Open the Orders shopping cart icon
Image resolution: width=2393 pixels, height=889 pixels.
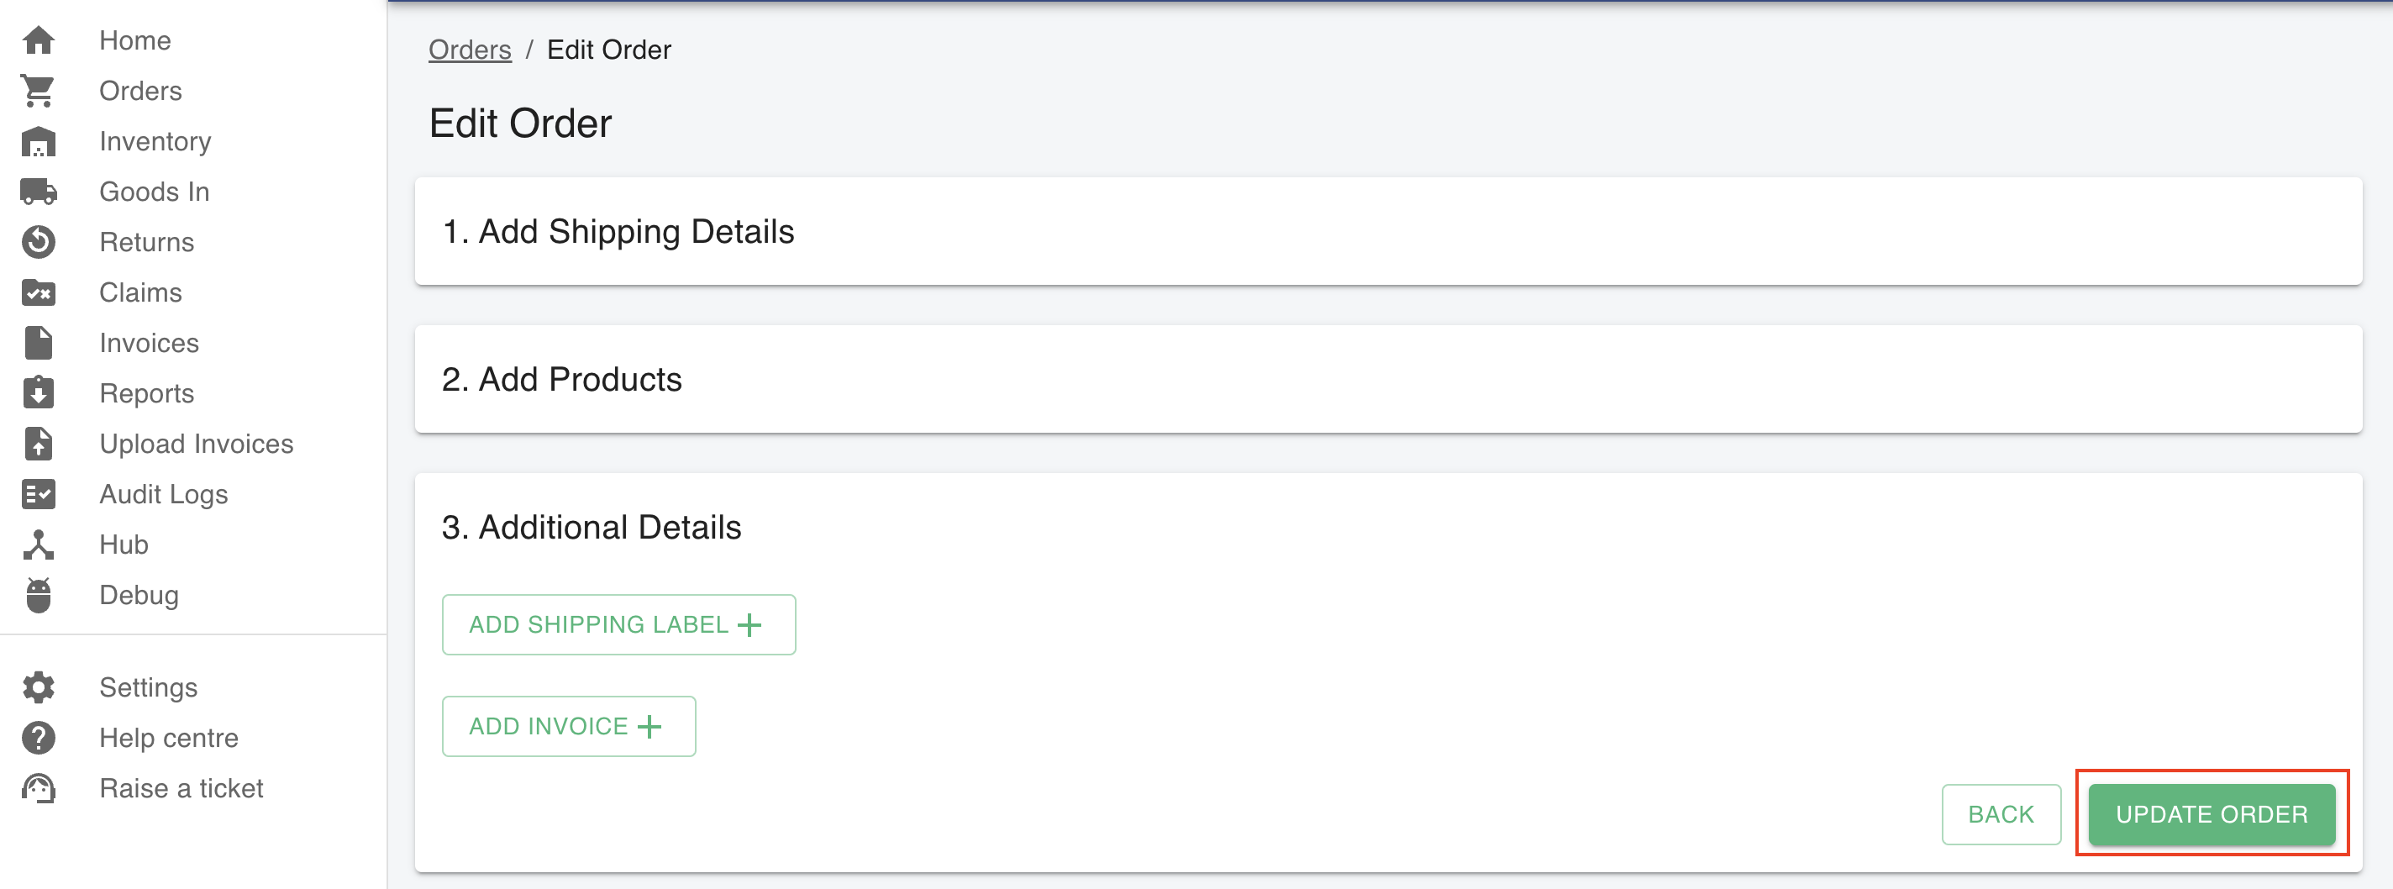coord(38,91)
